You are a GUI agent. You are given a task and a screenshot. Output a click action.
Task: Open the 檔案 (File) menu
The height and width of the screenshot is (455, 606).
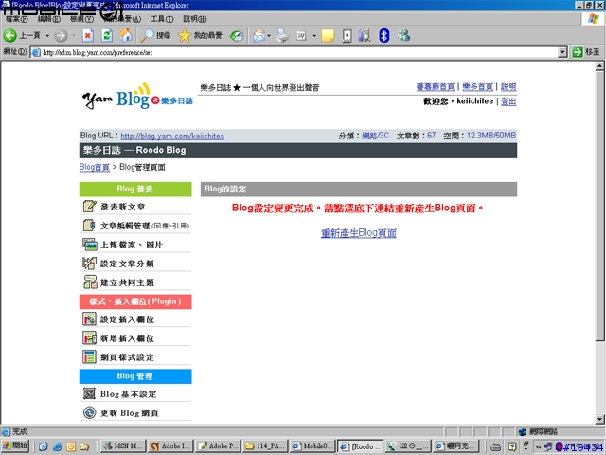point(16,19)
